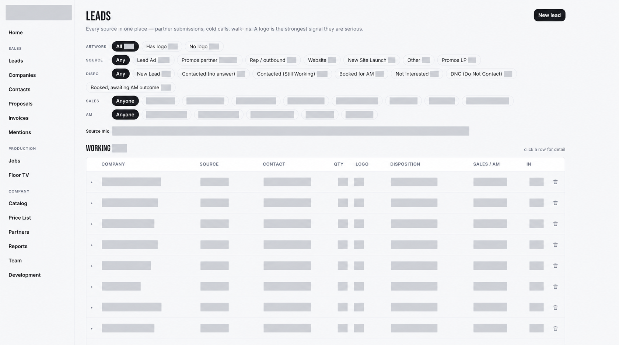The height and width of the screenshot is (345, 619).
Task: Filter source by Promos LP
Action: [459, 60]
